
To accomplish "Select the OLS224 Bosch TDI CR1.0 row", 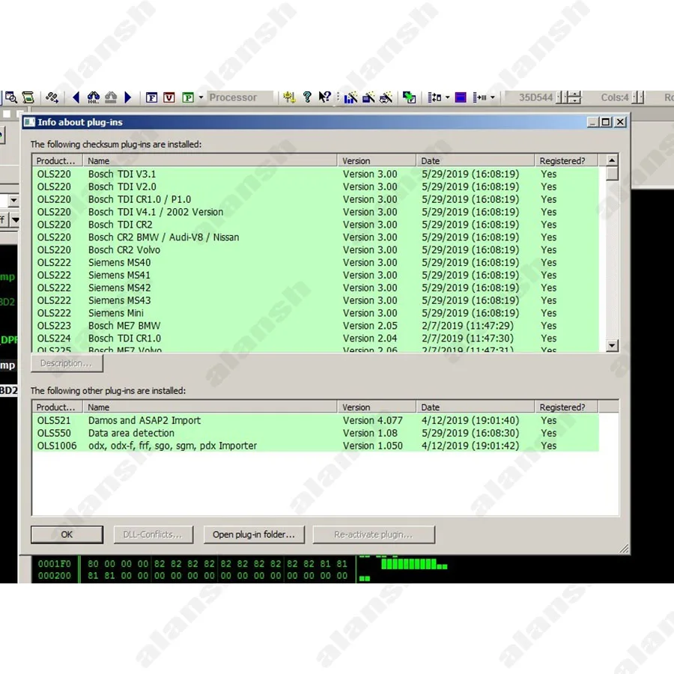I will [x=315, y=338].
